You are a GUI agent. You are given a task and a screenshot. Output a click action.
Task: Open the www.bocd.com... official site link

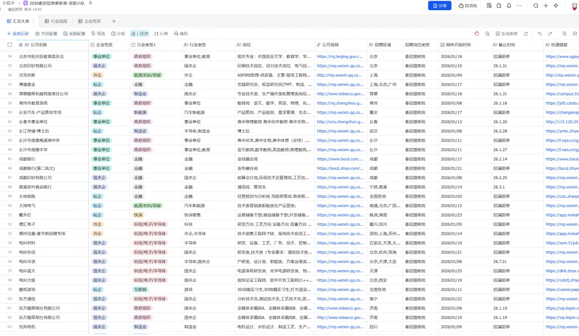(340, 159)
